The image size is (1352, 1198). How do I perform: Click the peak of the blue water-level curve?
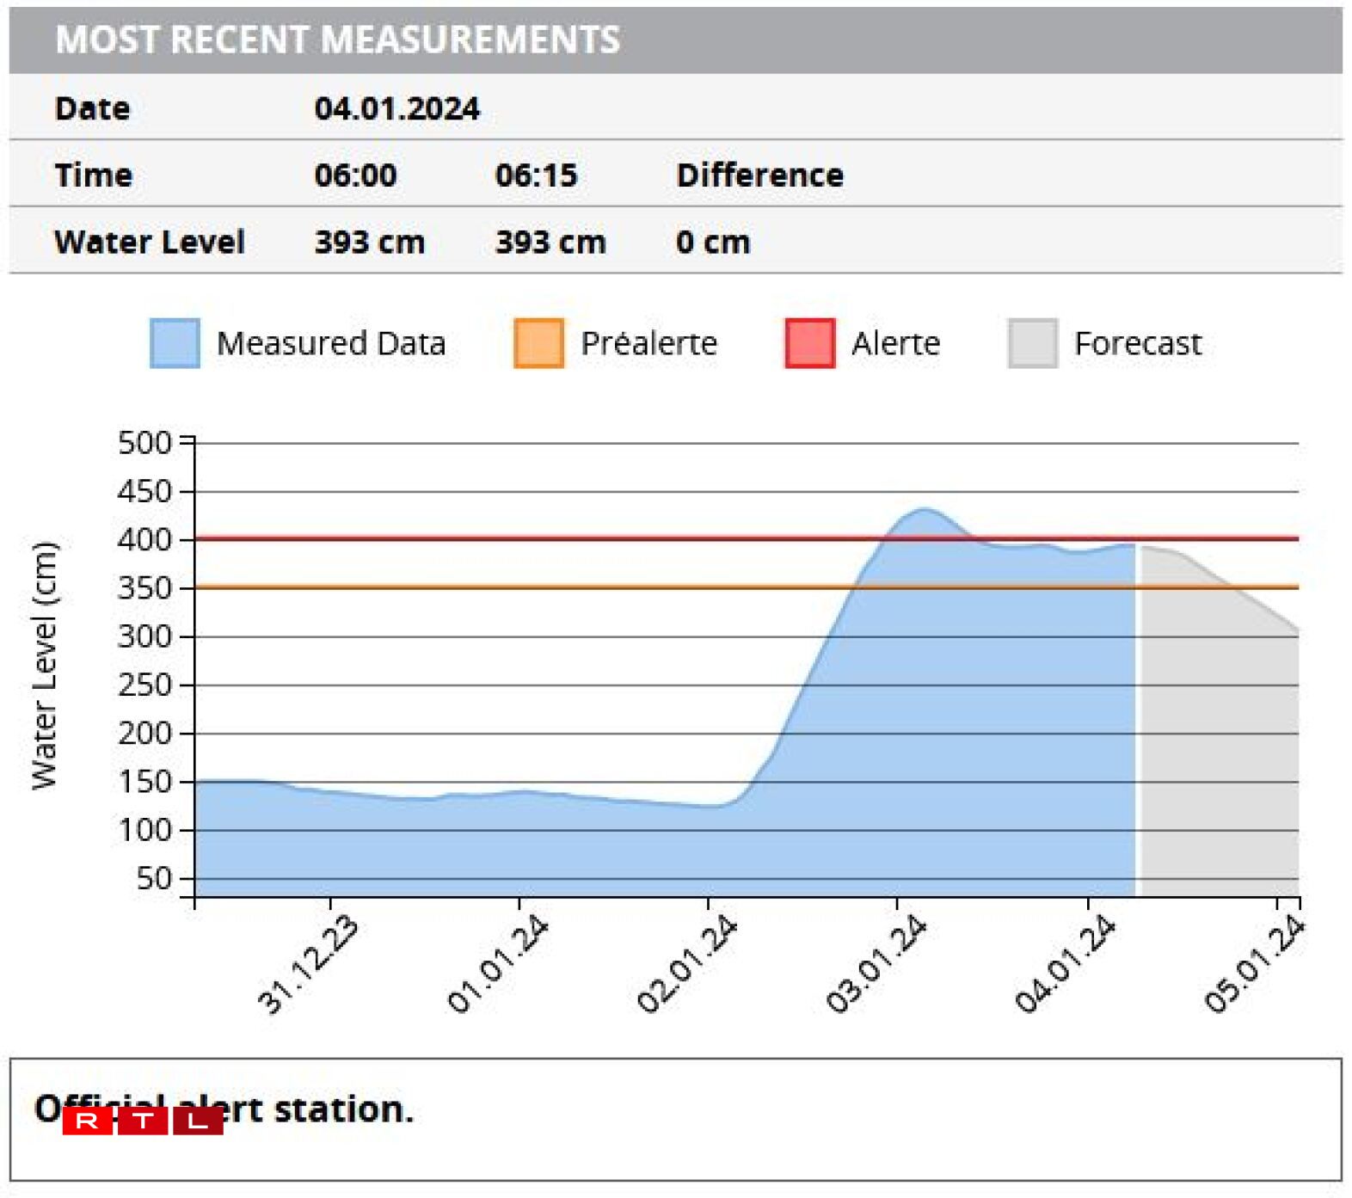(923, 510)
